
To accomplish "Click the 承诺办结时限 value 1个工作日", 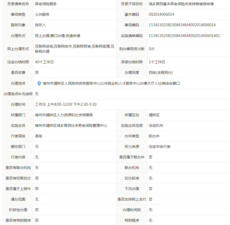I will click(157, 62).
